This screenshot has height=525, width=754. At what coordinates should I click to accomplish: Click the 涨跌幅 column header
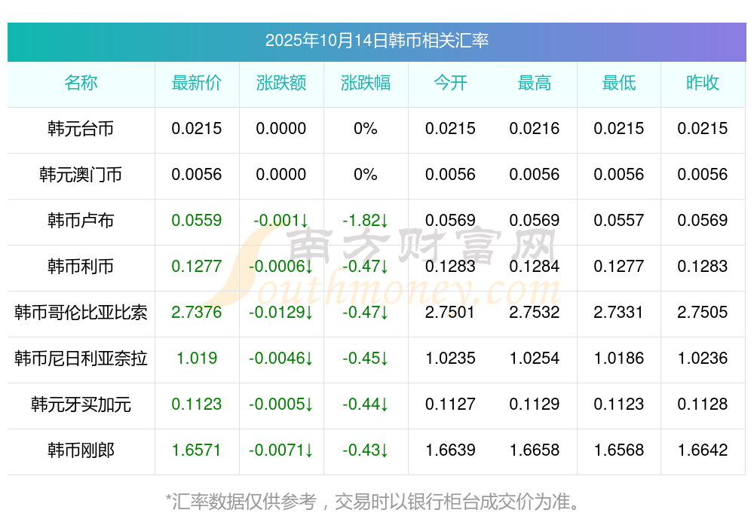(366, 84)
